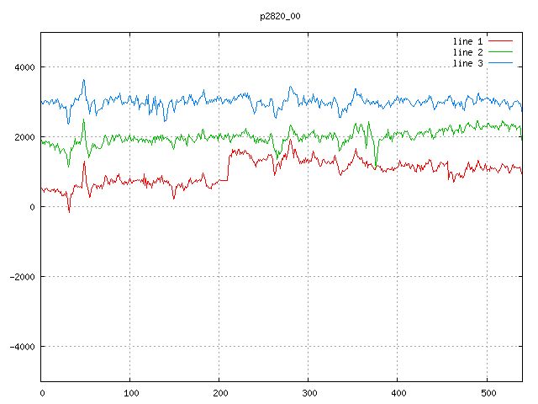This screenshot has height=404, width=538.
Task: Click the y-axis label -2000
Action: tap(23, 277)
